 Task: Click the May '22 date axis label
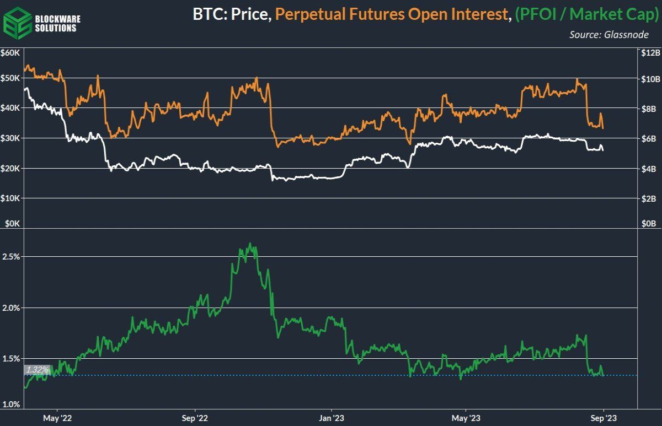click(x=58, y=417)
